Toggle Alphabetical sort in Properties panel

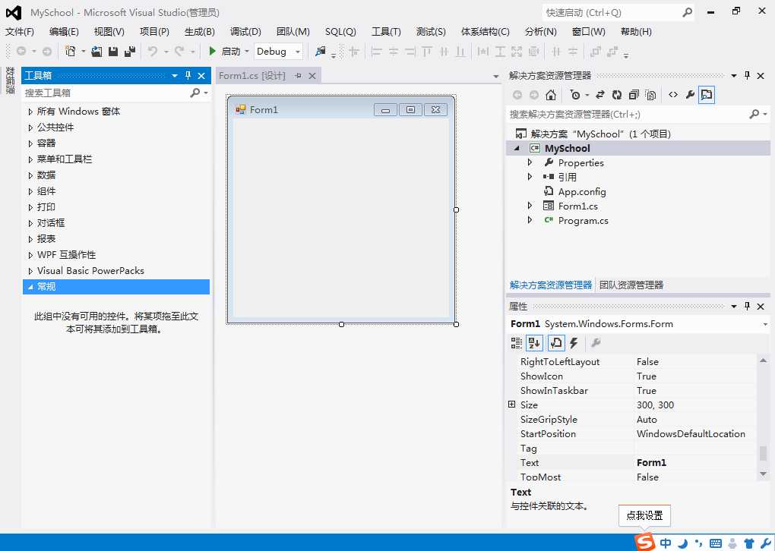click(534, 342)
